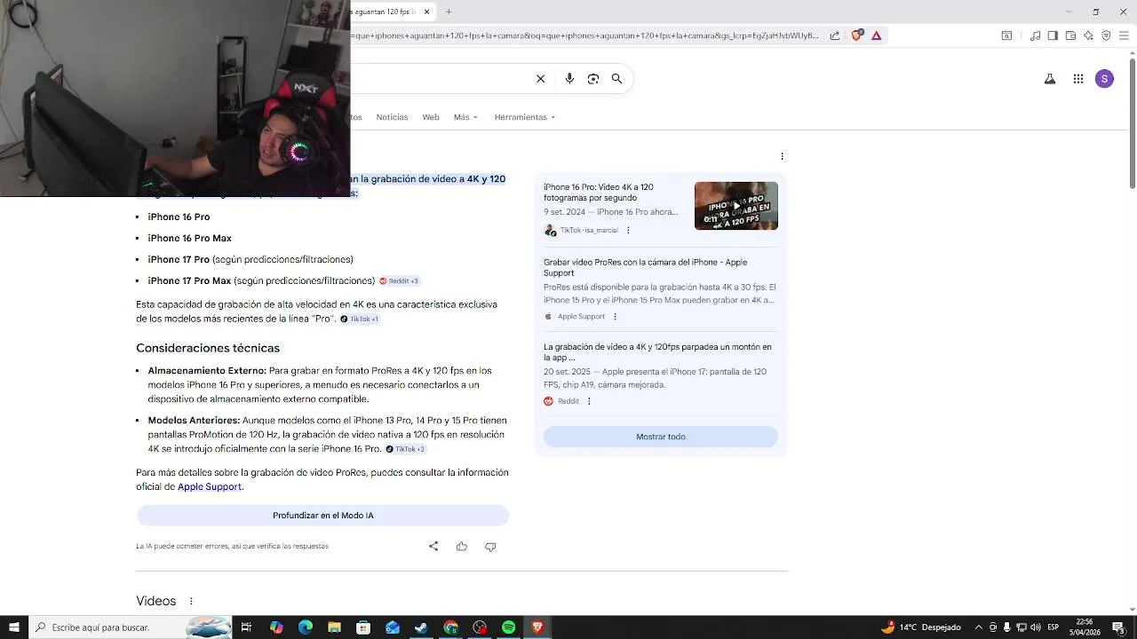Open Google Search Labs flask icon
The image size is (1137, 639).
point(1050,79)
